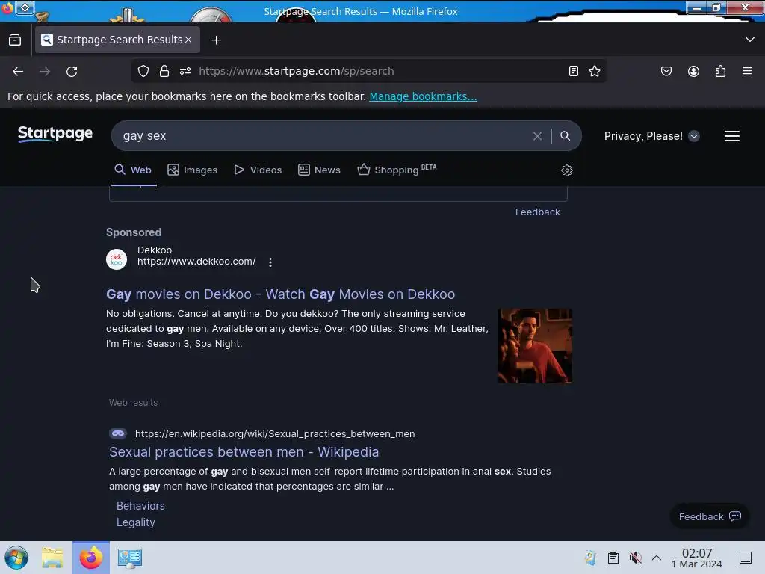Switch to the Web results tab
The image size is (765, 574).
coord(133,170)
